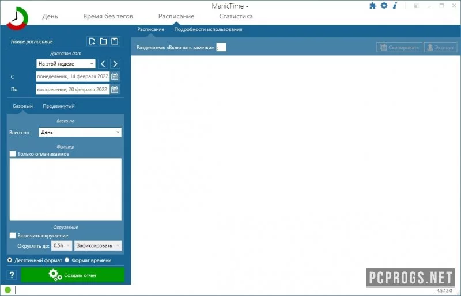The height and width of the screenshot is (296, 461).
Task: Maximize the ManicTime window
Action: (441, 6)
